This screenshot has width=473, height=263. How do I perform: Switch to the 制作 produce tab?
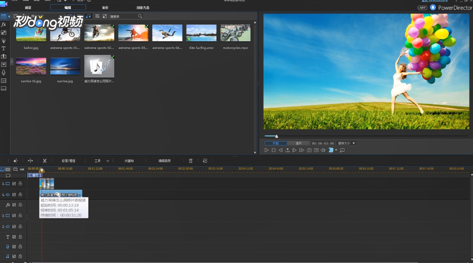click(x=105, y=8)
